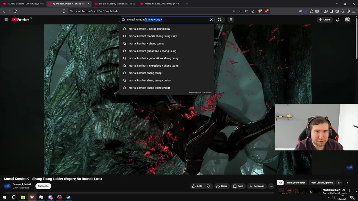Image resolution: width=358 pixels, height=201 pixels.
Task: Choose 'mortal kombat ghostface x shang tsung' suggestion
Action: click(167, 51)
